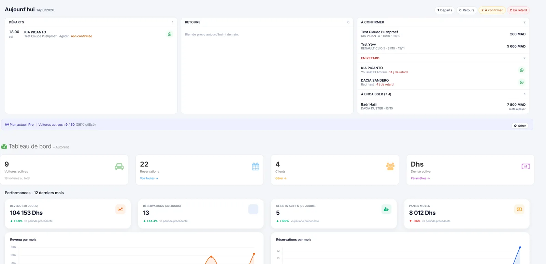Open the Voir toutes reservations link
The height and width of the screenshot is (264, 546).
149,178
